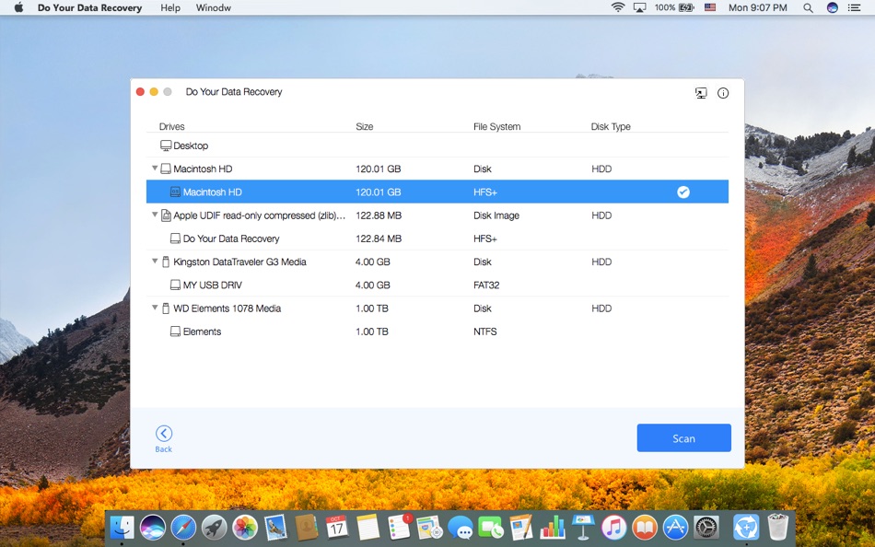Screen dimensions: 875x547
Task: Select the Macintosh HD HFS+ volume row
Action: pyautogui.click(x=437, y=192)
